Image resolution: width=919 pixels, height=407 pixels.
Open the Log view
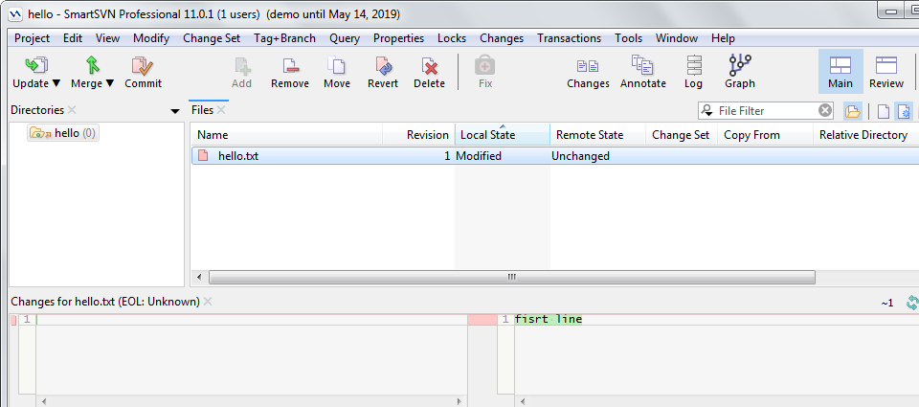tap(693, 65)
